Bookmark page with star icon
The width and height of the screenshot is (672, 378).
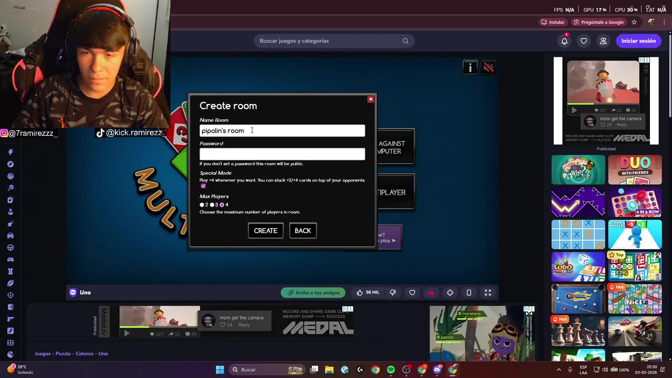coord(634,22)
